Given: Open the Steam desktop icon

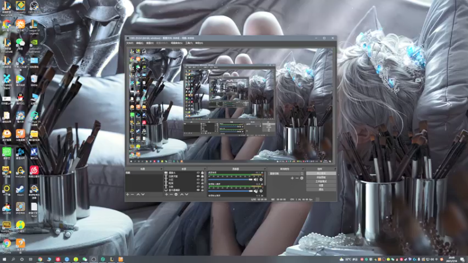Looking at the screenshot, I should coord(20,191).
